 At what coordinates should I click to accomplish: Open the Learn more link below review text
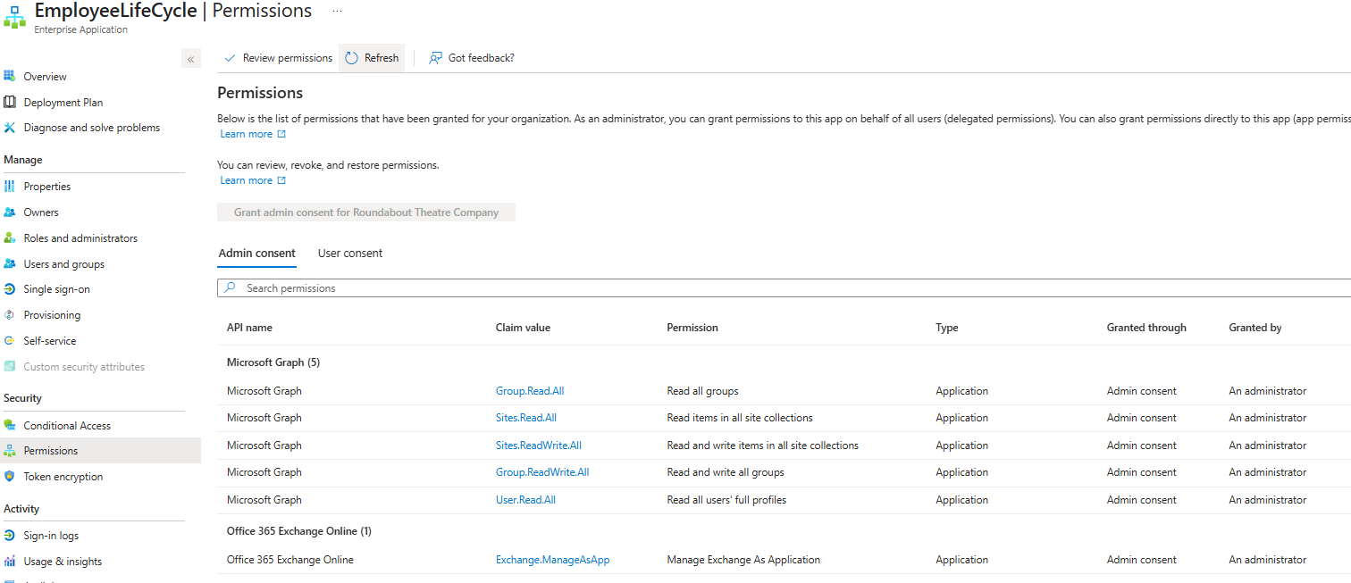pos(253,180)
